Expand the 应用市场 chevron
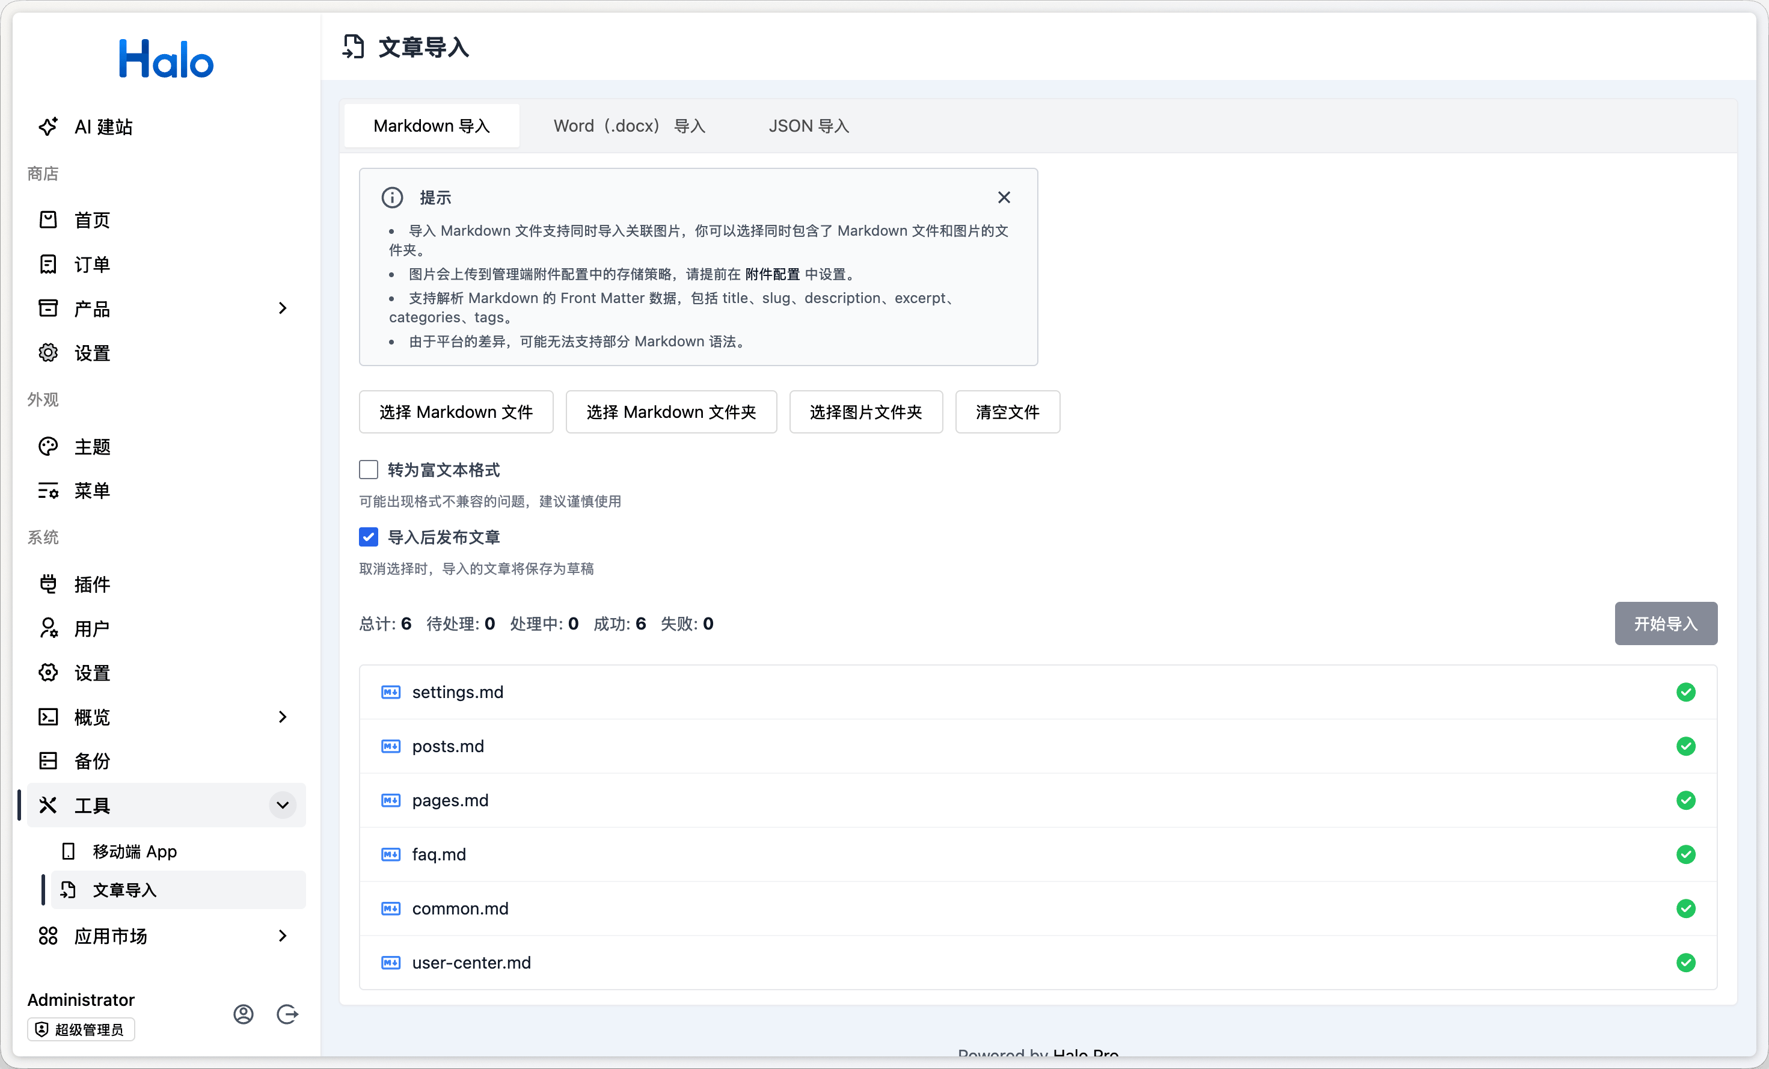Viewport: 1769px width, 1069px height. [282, 936]
